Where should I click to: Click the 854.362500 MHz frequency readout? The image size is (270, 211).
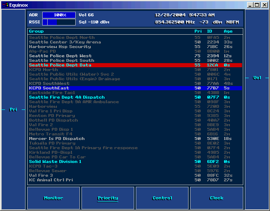click(175, 22)
